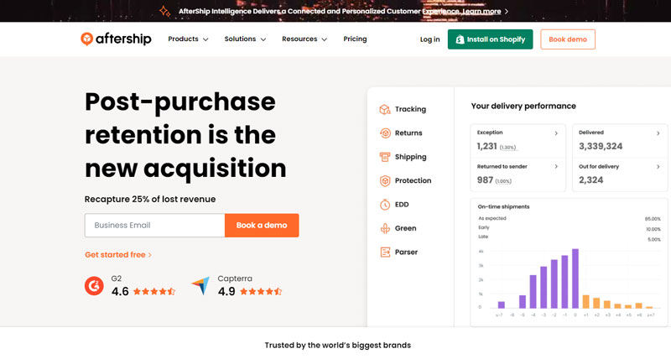
Task: Click Install on Shopify button
Action: click(490, 39)
